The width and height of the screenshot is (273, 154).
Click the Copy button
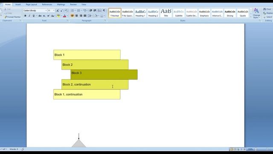pos(8,13)
